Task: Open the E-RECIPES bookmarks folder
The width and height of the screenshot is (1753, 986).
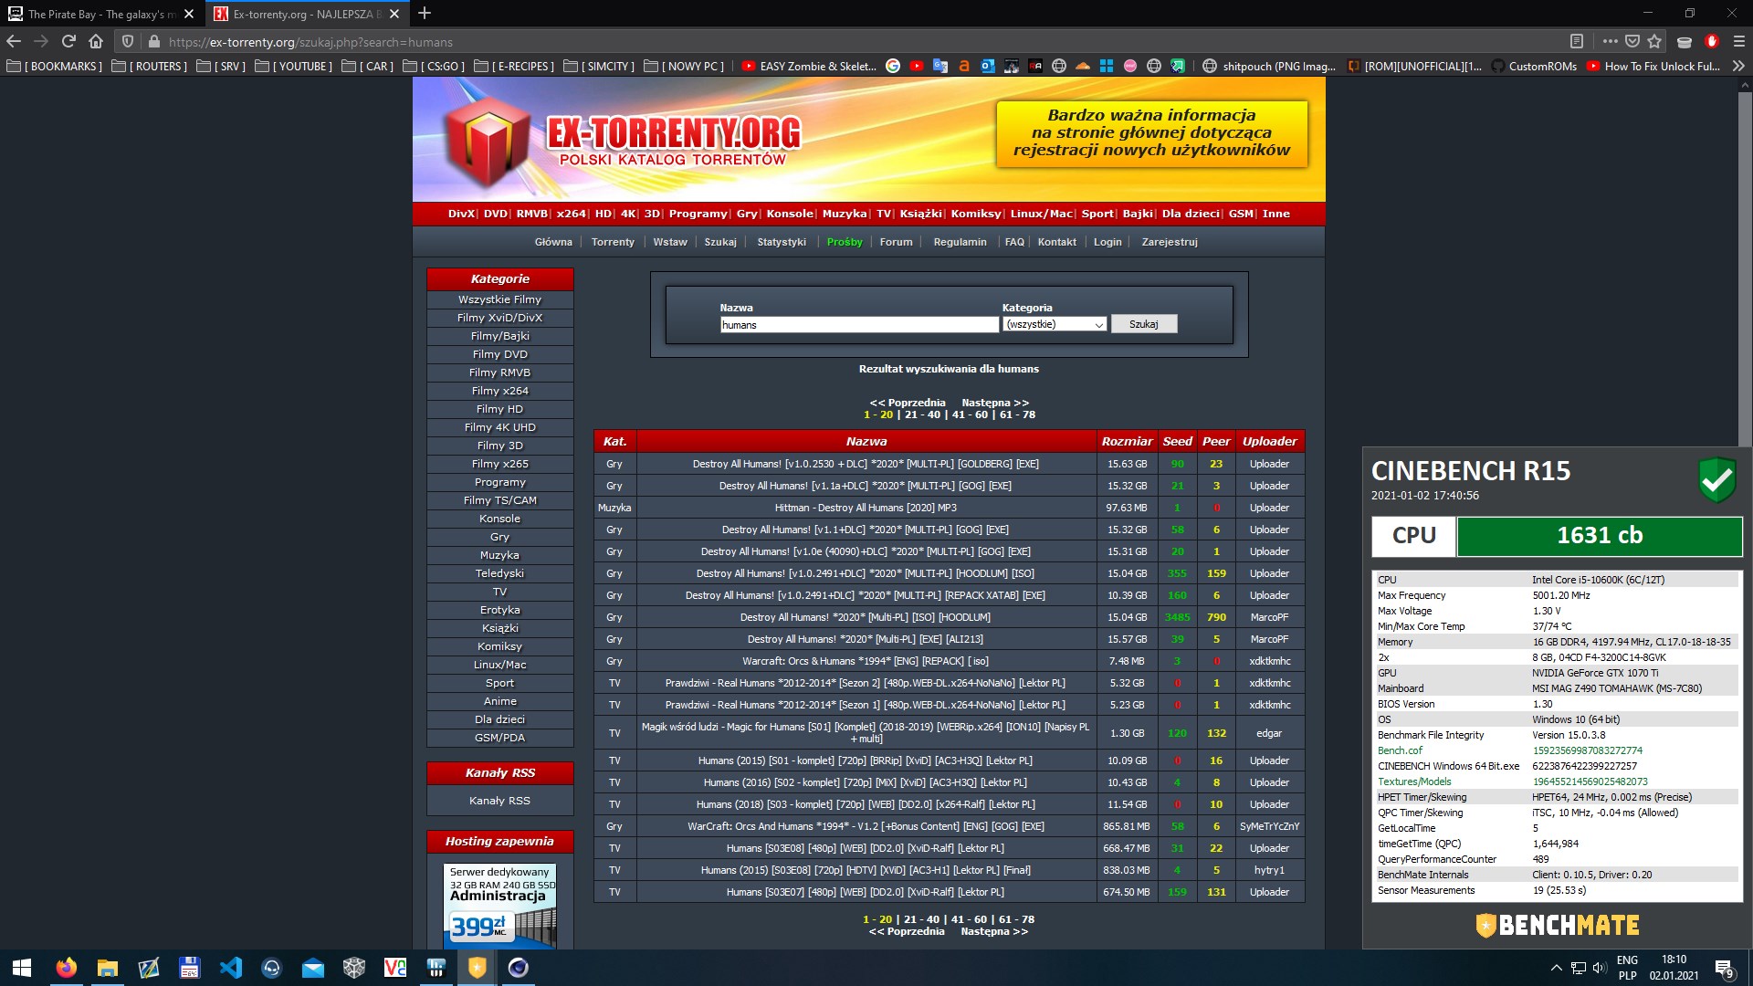Action: (x=515, y=66)
